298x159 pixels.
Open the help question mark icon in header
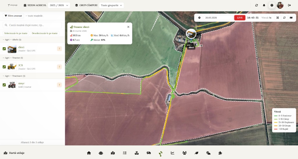pos(272,5)
